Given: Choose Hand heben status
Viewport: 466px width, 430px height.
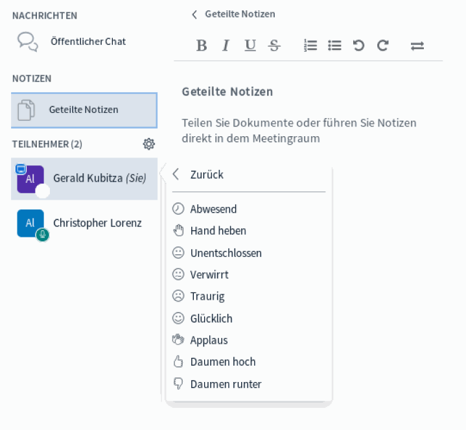Looking at the screenshot, I should pos(218,231).
